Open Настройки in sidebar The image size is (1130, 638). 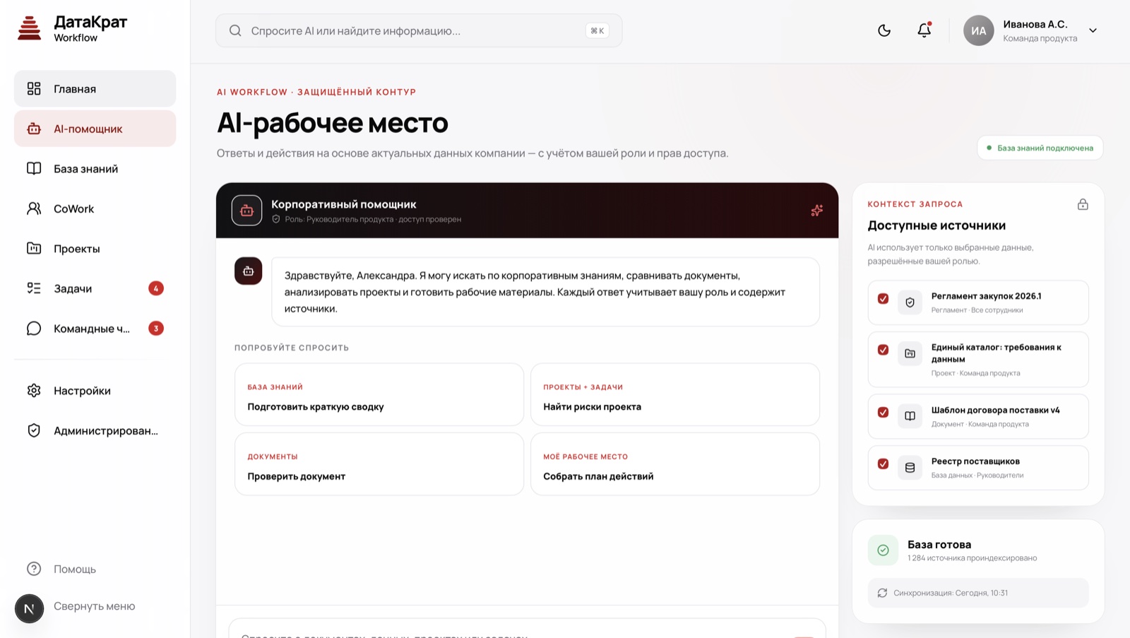tap(95, 391)
